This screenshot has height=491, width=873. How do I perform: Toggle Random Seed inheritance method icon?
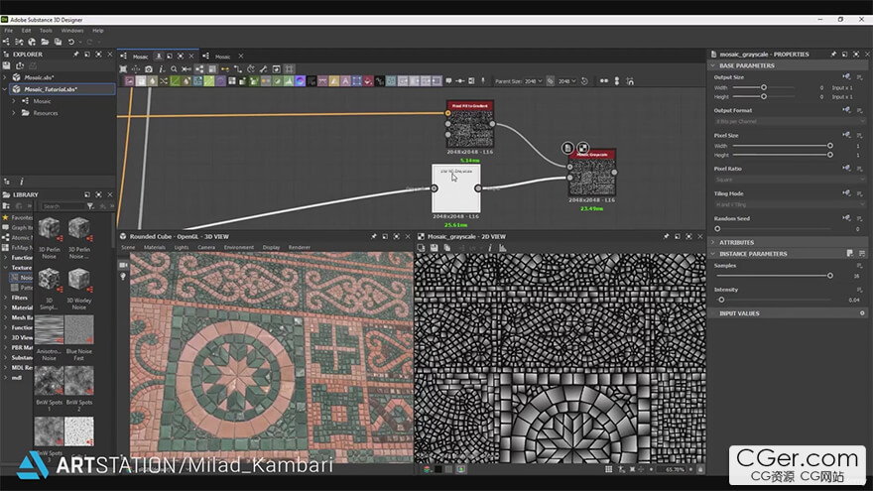pyautogui.click(x=846, y=218)
